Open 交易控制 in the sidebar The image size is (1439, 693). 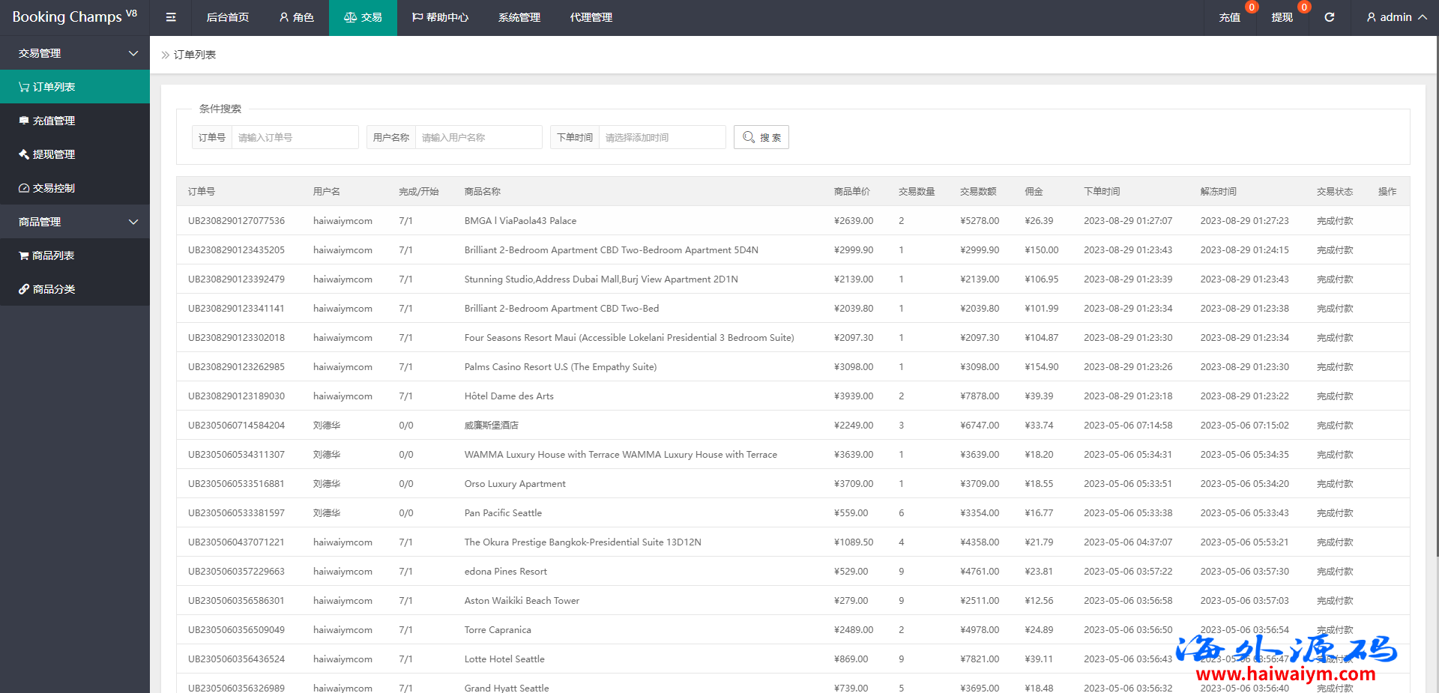point(53,188)
